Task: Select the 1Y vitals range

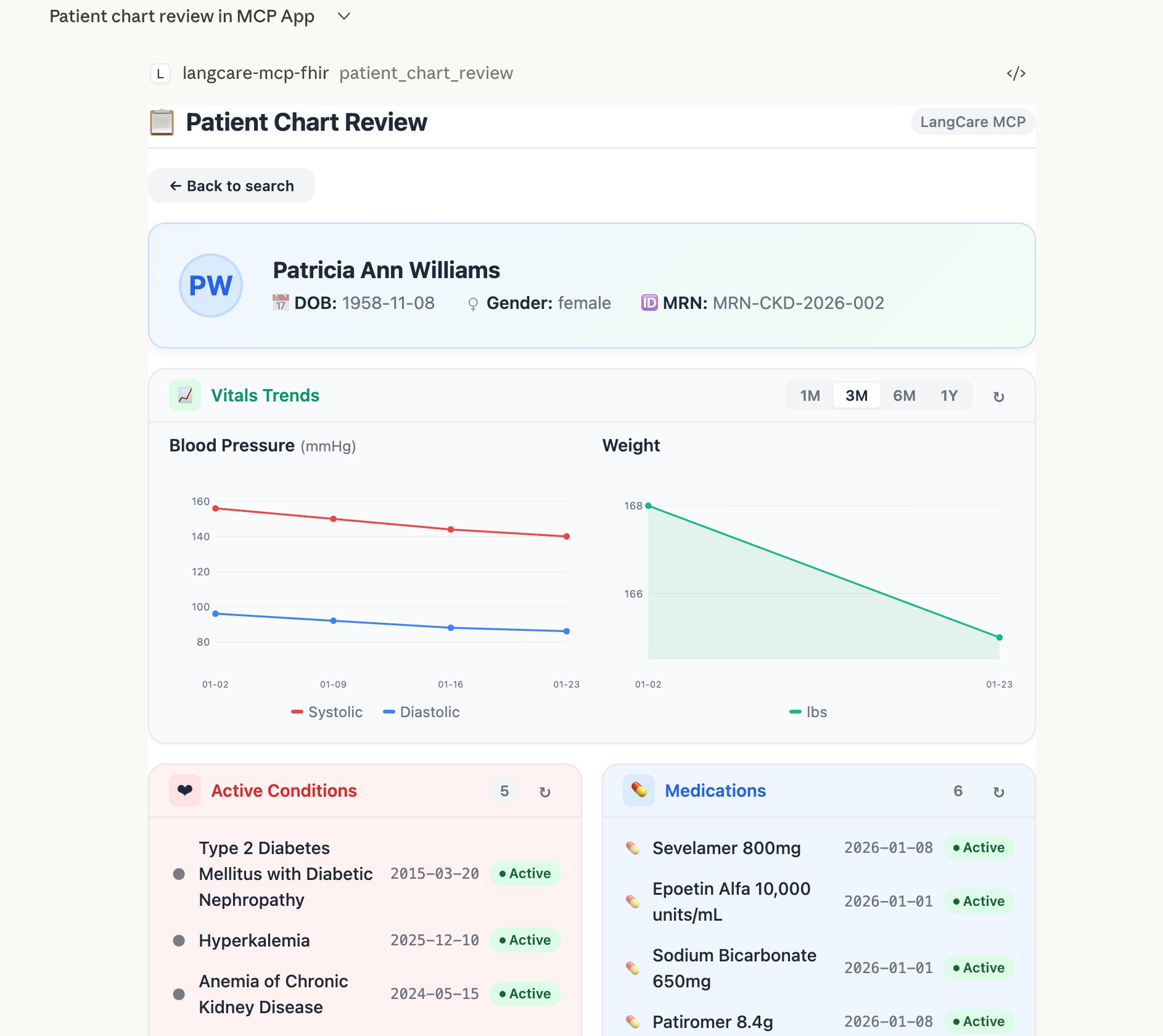Action: pyautogui.click(x=949, y=395)
